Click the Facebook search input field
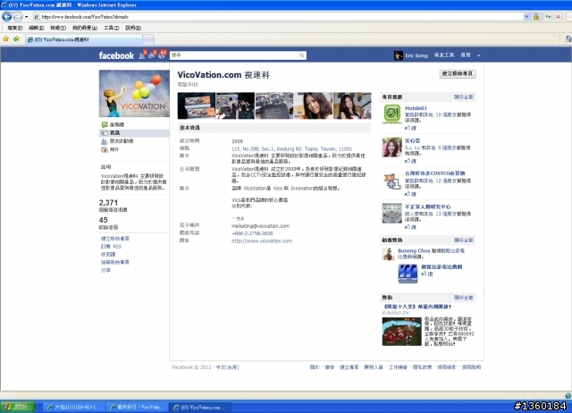Screen dimensions: 572x413 [x=234, y=55]
